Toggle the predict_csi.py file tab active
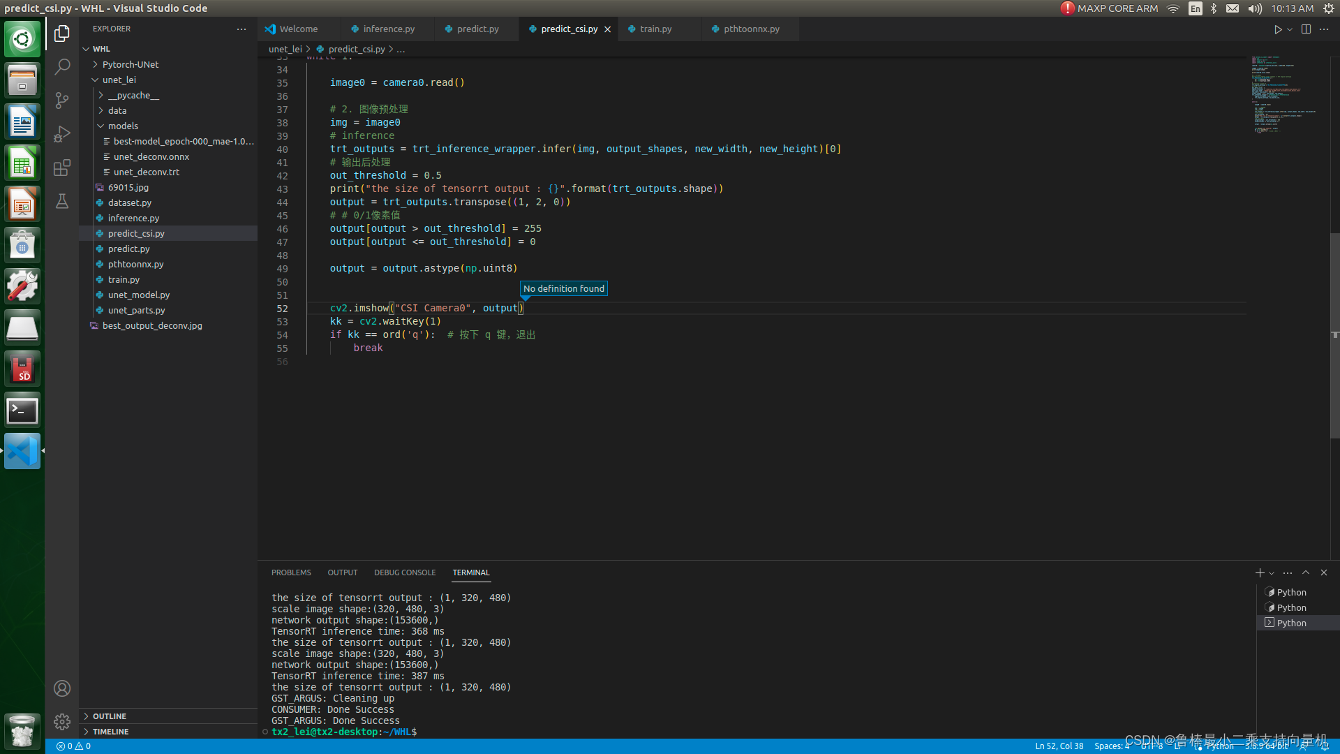The height and width of the screenshot is (754, 1340). pos(569,29)
